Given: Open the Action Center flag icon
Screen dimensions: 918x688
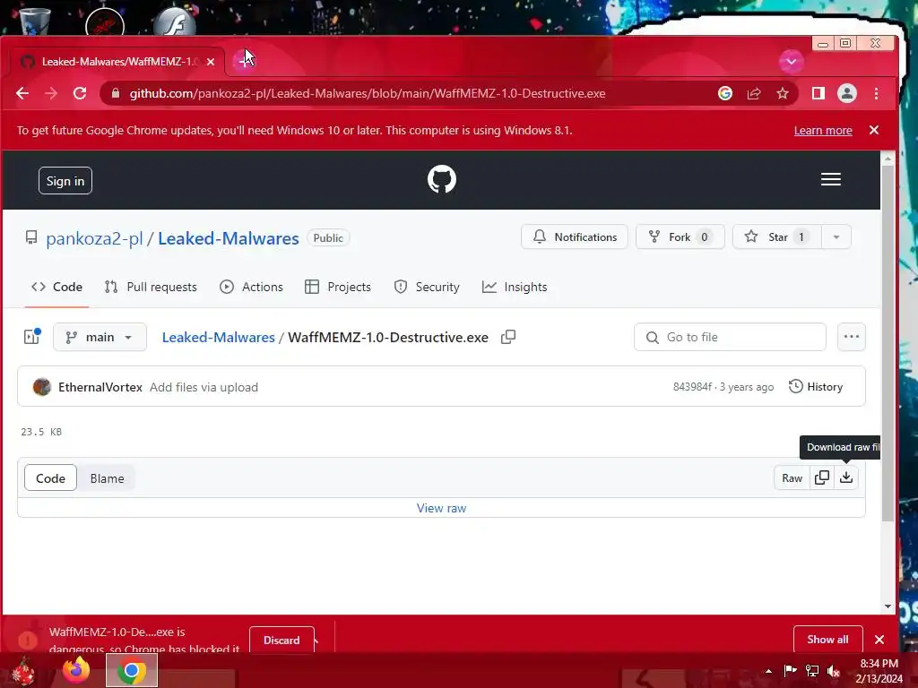Looking at the screenshot, I should pyautogui.click(x=791, y=671).
